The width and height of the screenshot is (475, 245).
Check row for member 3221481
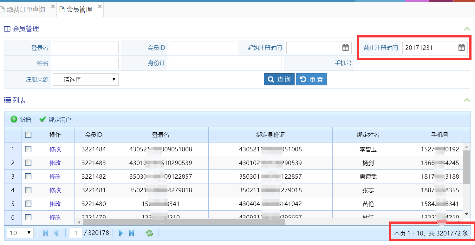(x=28, y=190)
